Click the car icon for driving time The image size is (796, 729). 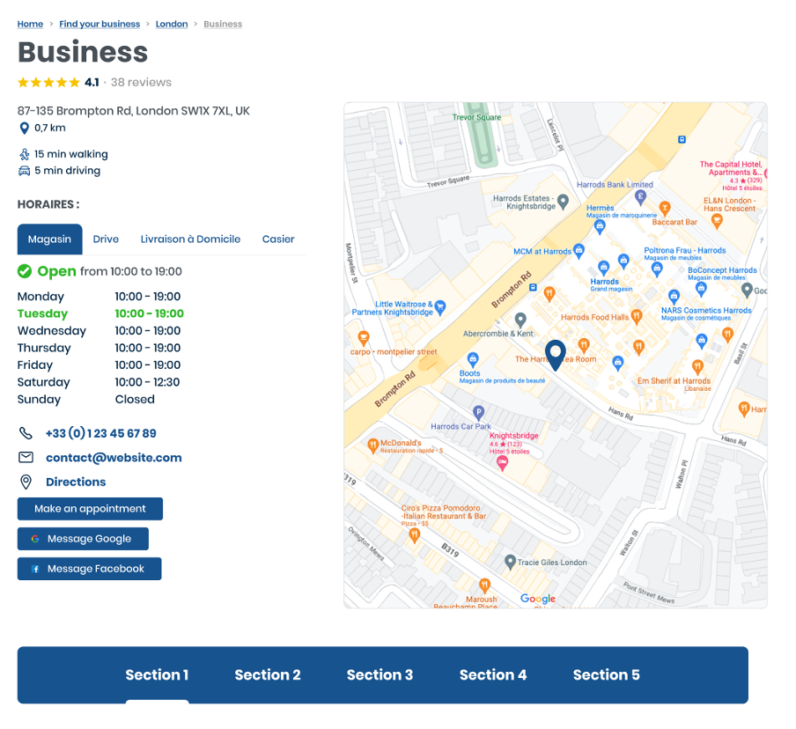(25, 171)
